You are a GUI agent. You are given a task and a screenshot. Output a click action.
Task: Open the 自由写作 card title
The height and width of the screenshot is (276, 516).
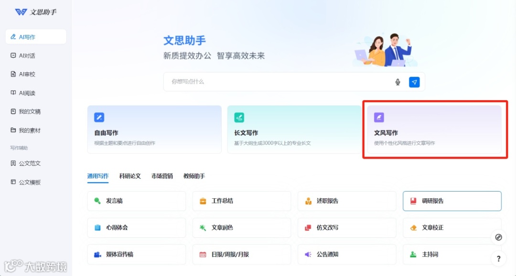[x=106, y=133]
